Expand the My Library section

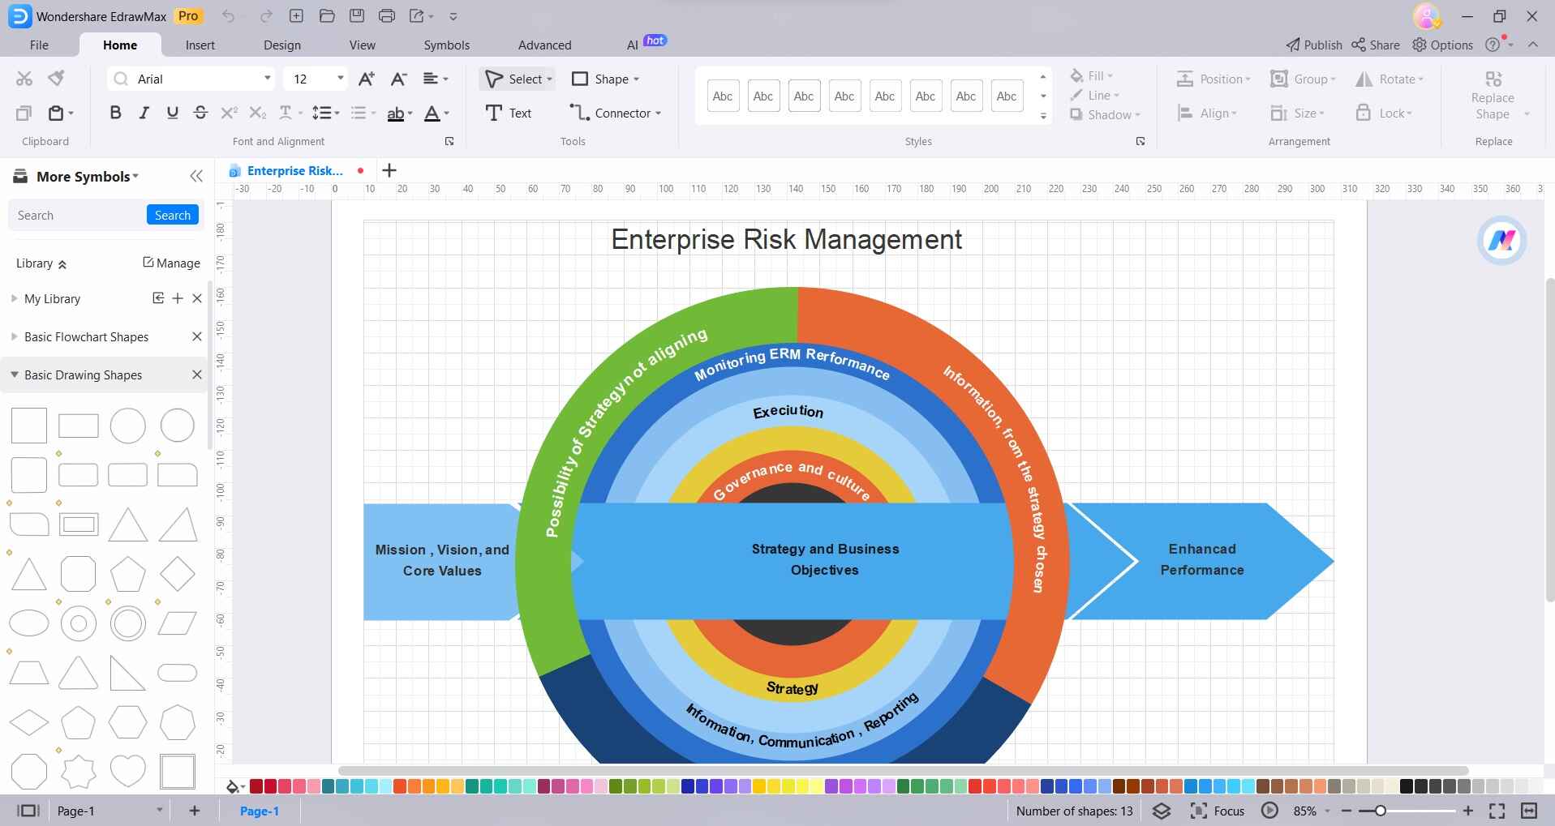point(14,298)
